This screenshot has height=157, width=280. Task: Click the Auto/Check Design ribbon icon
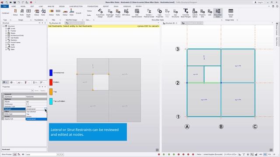100,13
